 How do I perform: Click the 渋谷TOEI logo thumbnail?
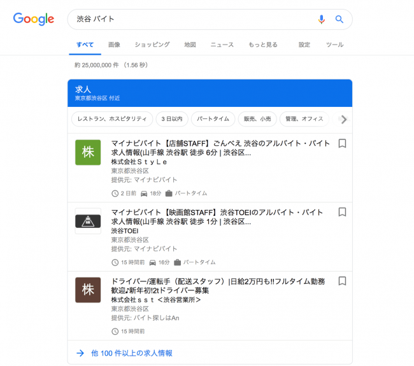(88, 221)
